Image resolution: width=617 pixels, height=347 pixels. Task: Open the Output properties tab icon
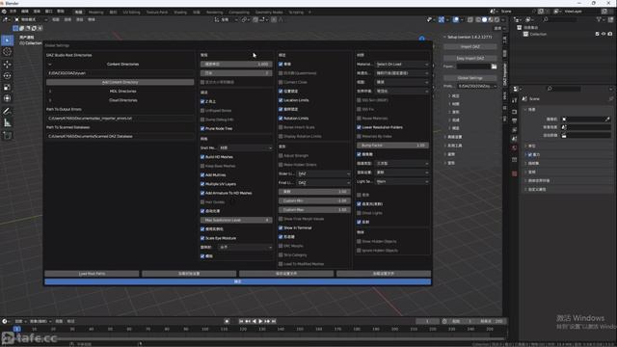click(x=514, y=120)
